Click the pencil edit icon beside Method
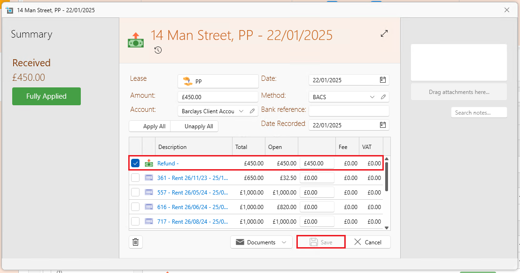Screen dimensions: 520x273 (383, 97)
